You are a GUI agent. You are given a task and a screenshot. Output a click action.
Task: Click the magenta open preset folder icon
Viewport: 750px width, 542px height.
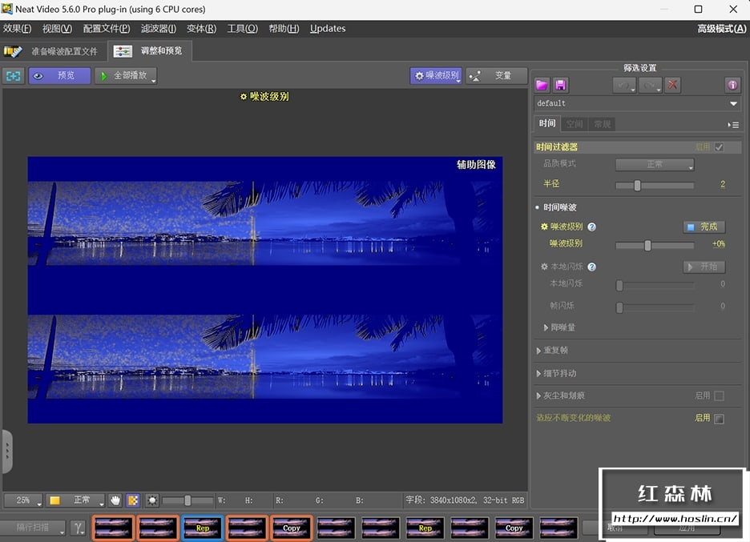(x=542, y=85)
